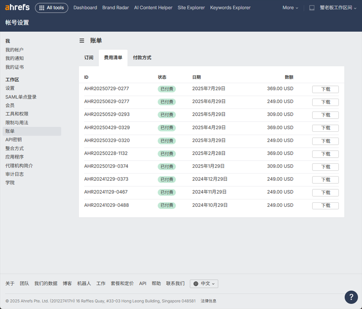Download invoice AHR20241229-0373
Screen dimensions: 362x309
[325, 180]
